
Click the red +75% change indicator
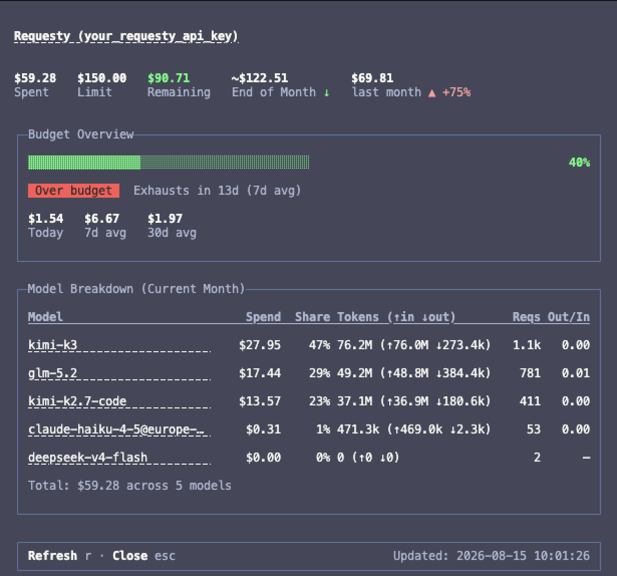pyautogui.click(x=456, y=92)
